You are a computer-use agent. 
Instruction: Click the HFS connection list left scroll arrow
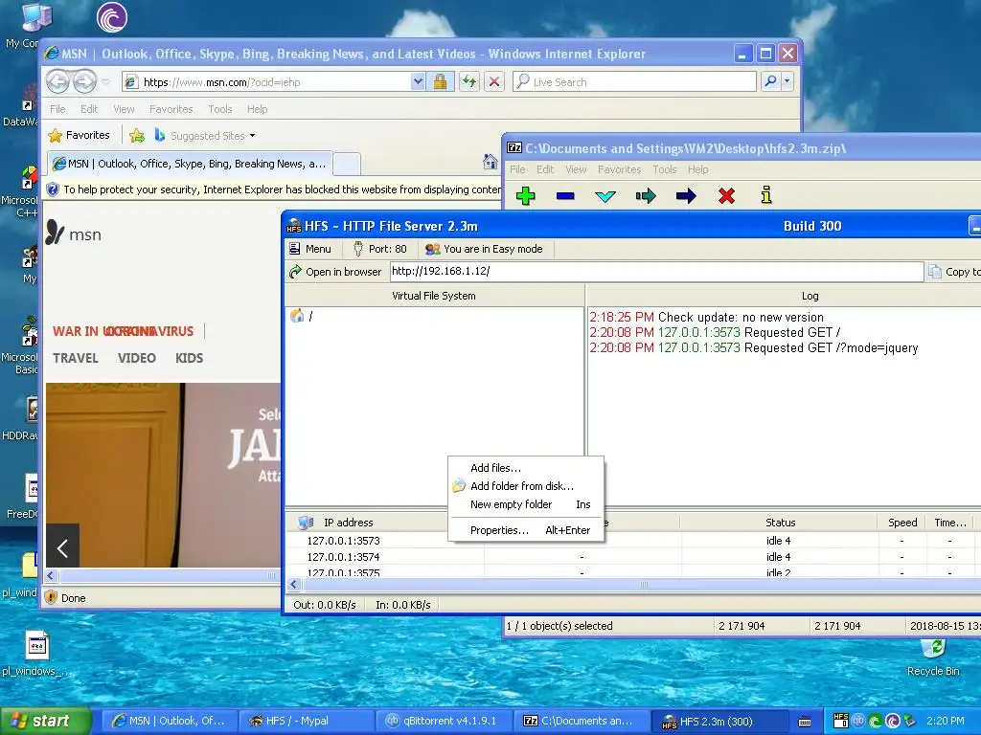294,585
